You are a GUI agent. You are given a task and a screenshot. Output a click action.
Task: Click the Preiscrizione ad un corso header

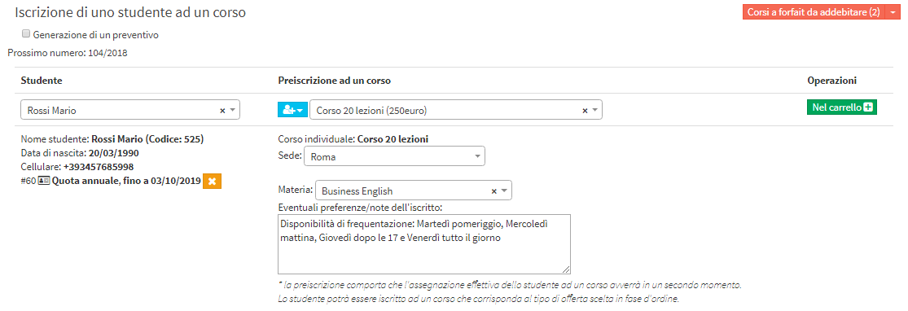click(334, 81)
